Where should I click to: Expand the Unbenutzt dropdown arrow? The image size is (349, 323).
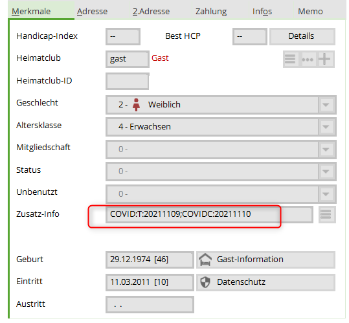(326, 194)
